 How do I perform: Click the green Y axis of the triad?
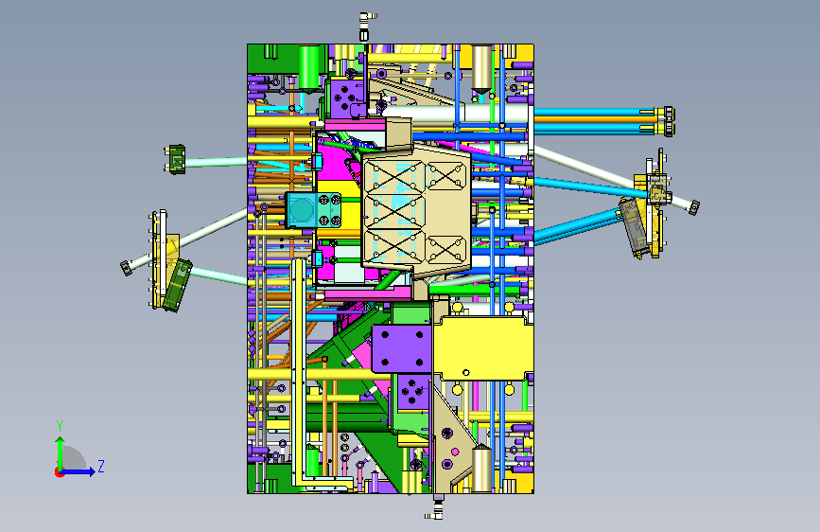click(61, 453)
